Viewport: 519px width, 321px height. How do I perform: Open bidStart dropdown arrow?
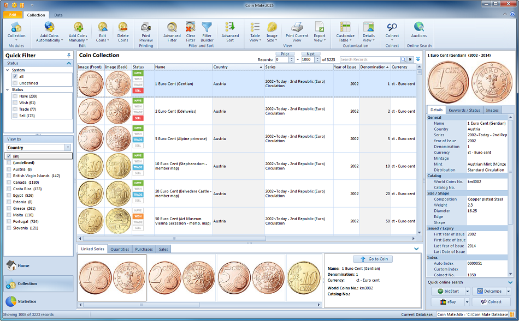pos(467,291)
